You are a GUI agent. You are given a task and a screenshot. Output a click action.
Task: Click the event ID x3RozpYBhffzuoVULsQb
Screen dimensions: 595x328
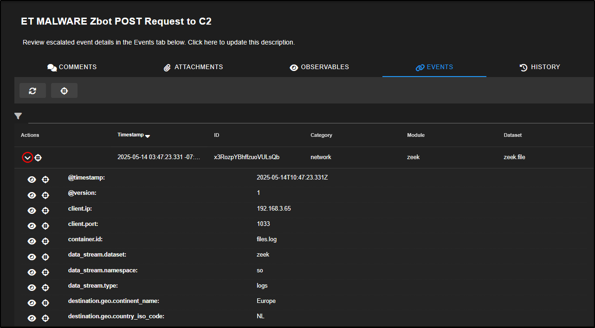(246, 157)
